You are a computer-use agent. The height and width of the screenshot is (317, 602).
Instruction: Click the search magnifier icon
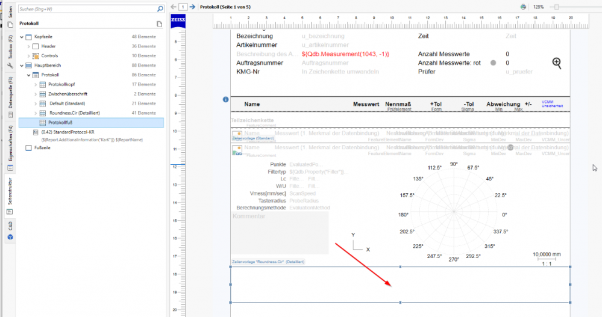tap(160, 9)
